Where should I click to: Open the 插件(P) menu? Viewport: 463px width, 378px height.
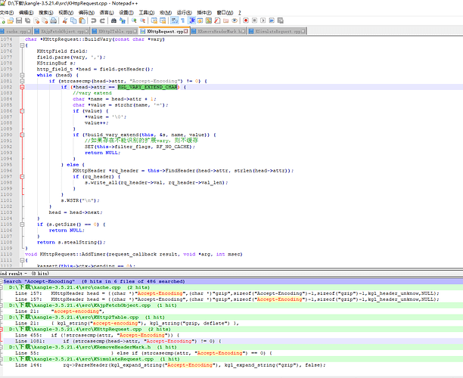tap(204, 13)
